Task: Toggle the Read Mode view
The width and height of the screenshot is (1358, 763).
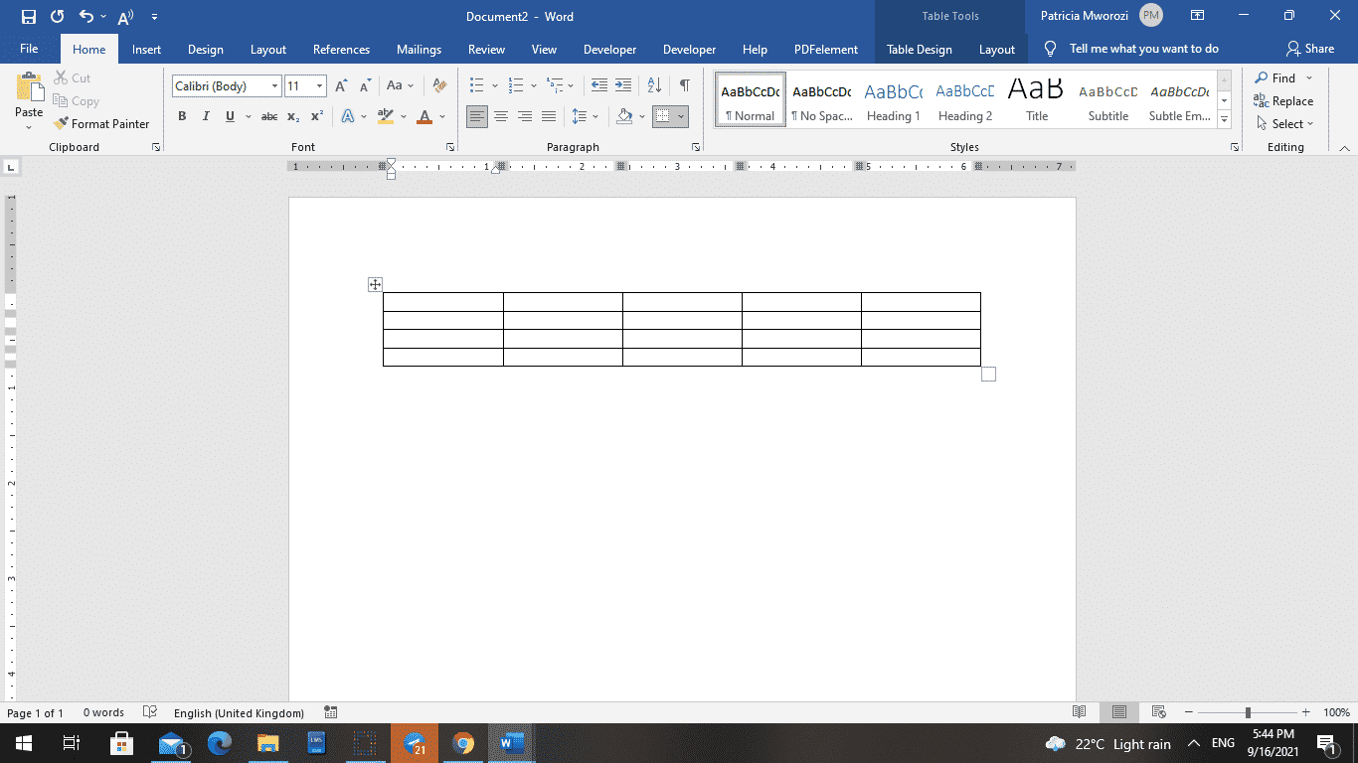Action: (x=1080, y=712)
